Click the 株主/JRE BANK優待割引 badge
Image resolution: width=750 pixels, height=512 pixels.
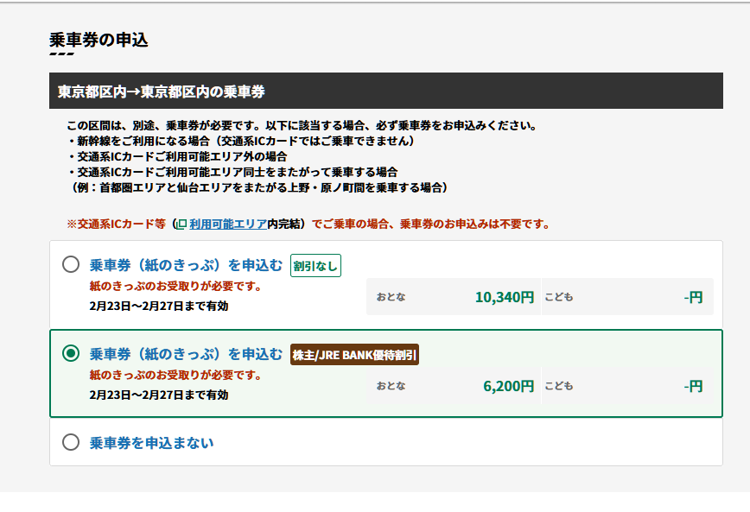tap(354, 355)
